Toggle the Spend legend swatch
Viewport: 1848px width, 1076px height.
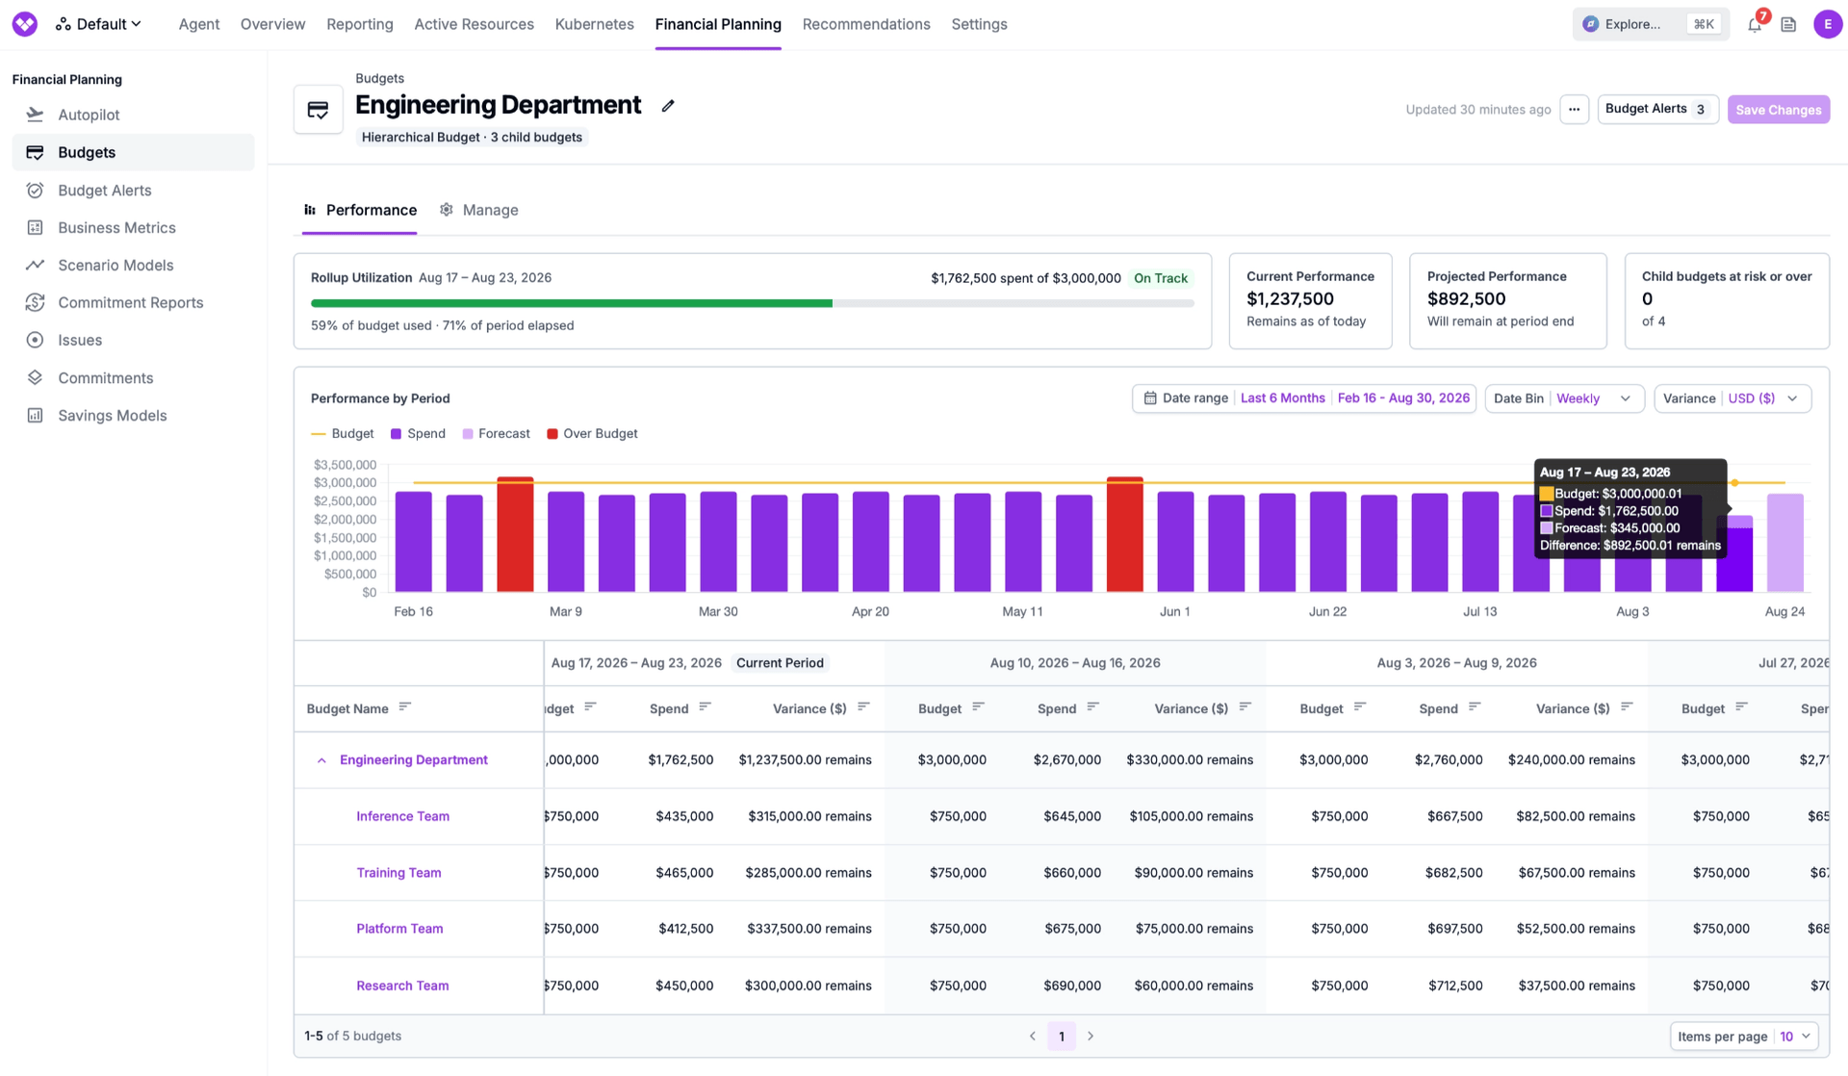[396, 434]
